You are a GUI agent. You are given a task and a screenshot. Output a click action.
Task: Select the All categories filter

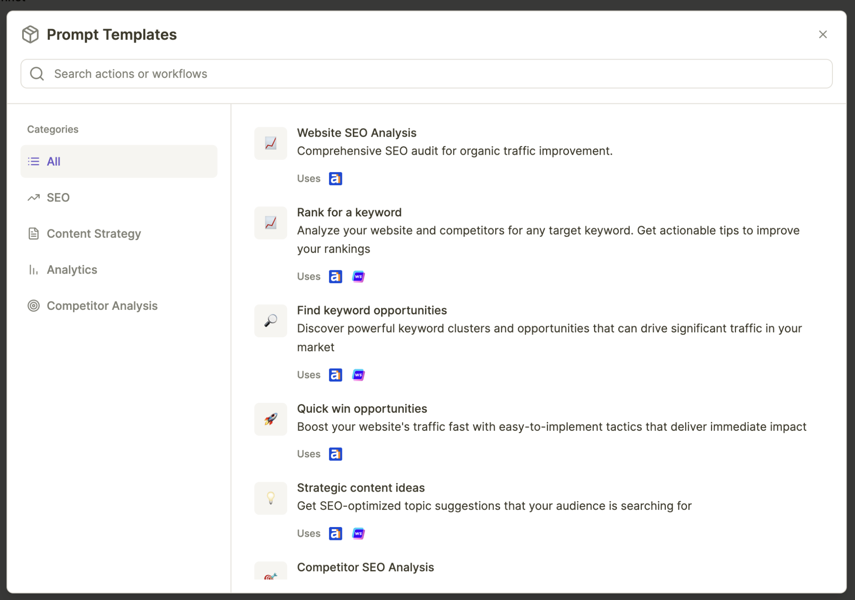pyautogui.click(x=53, y=161)
